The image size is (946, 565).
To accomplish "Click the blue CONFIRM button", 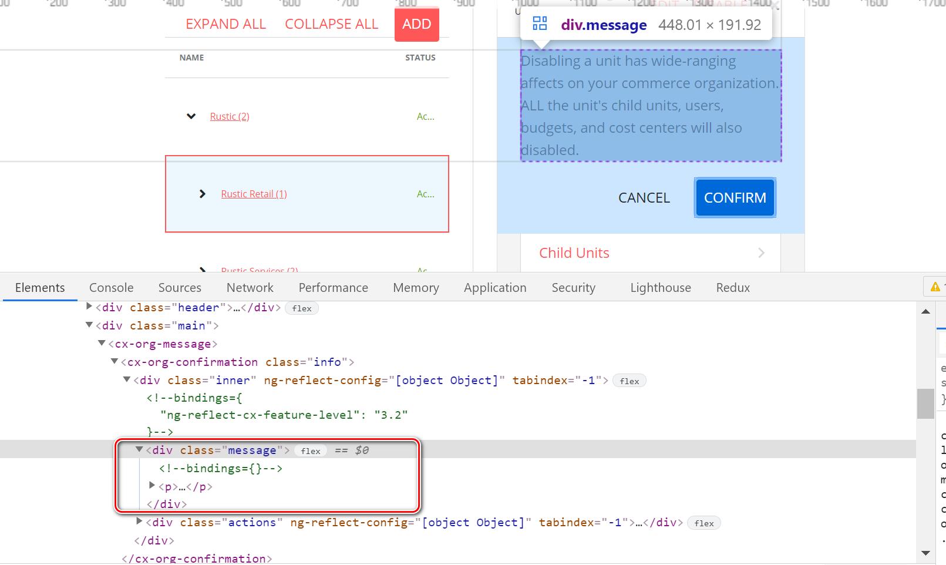I will click(735, 198).
